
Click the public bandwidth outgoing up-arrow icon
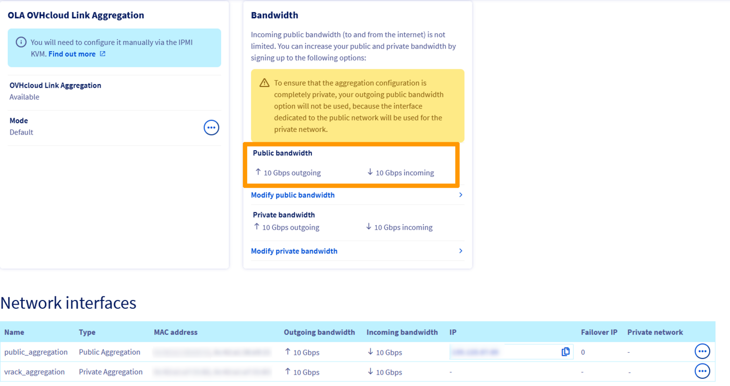click(258, 172)
